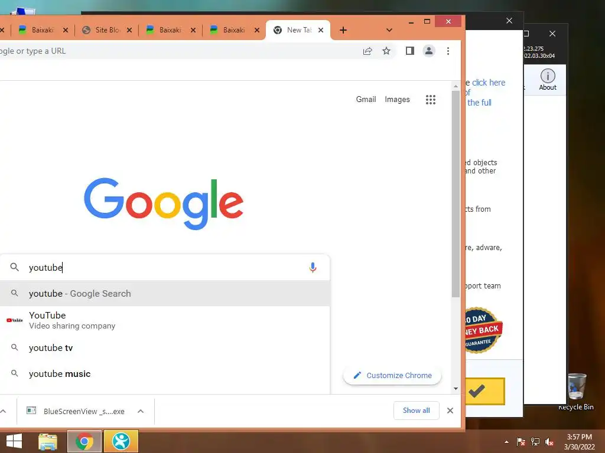Open the Images link
Screen dimensions: 605x453
click(397, 99)
